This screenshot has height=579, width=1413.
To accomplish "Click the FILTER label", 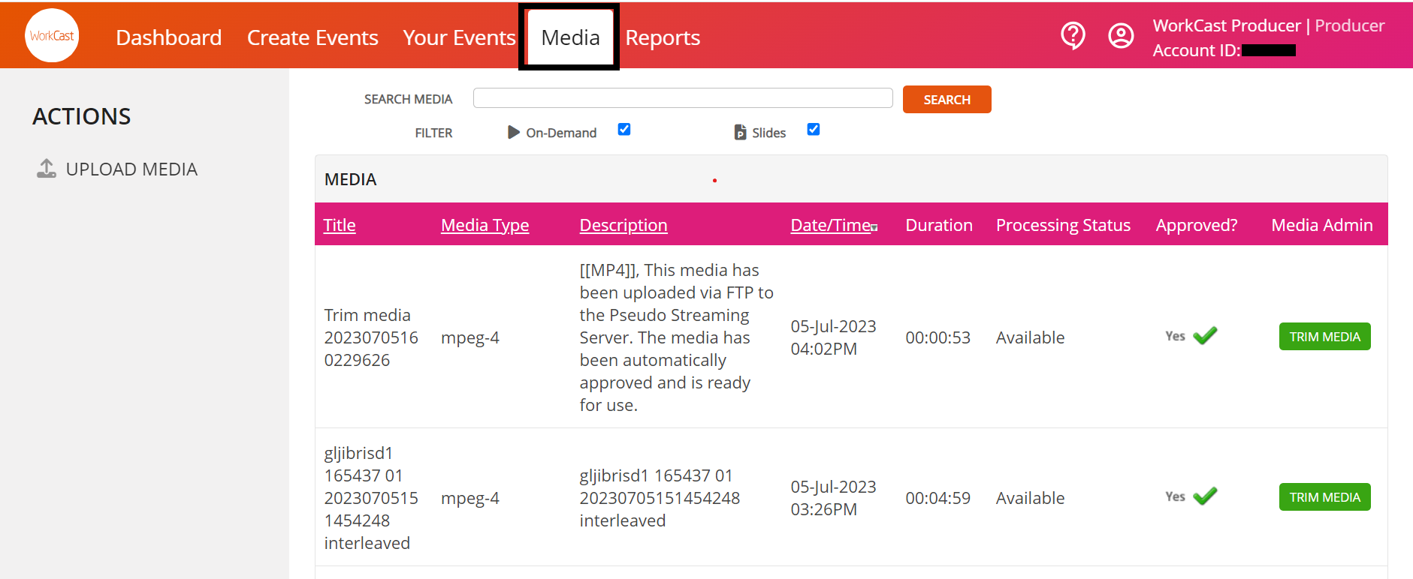I will (x=433, y=133).
